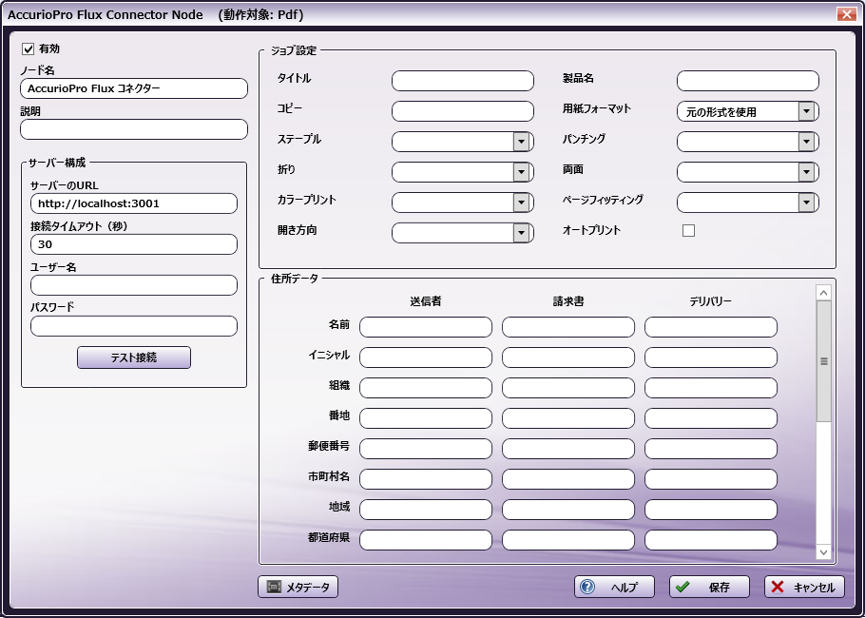Click the デリバリー 名前 field
This screenshot has height=618, width=865.
click(711, 327)
